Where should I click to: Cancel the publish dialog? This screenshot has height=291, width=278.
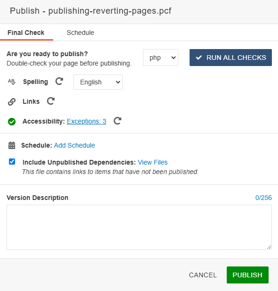[203, 275]
